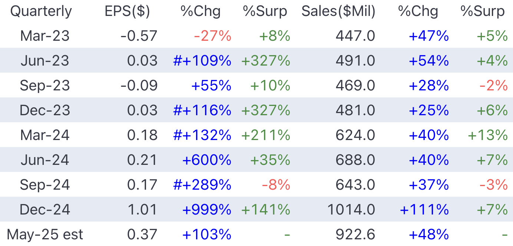Click the 922.6 estimated sales value

355,235
